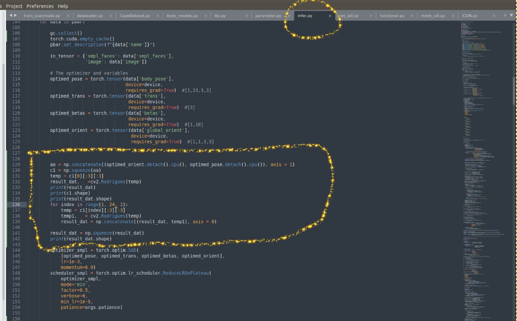Switch to the mesh_util.py tab

coord(433,16)
